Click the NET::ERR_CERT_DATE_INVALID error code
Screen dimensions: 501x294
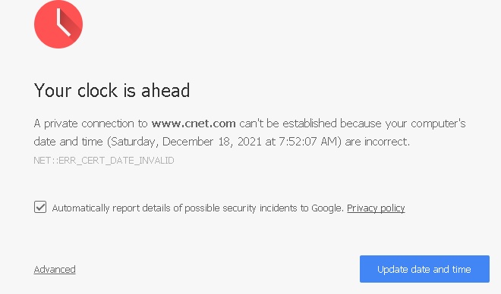pyautogui.click(x=104, y=160)
